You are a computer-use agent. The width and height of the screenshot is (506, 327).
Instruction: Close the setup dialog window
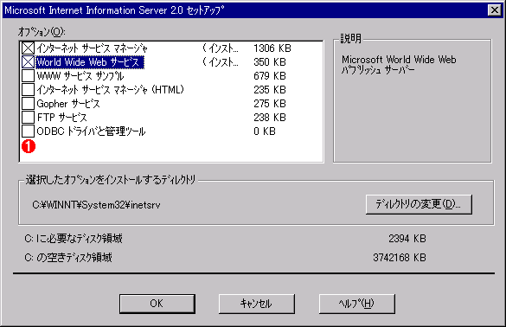click(495, 10)
